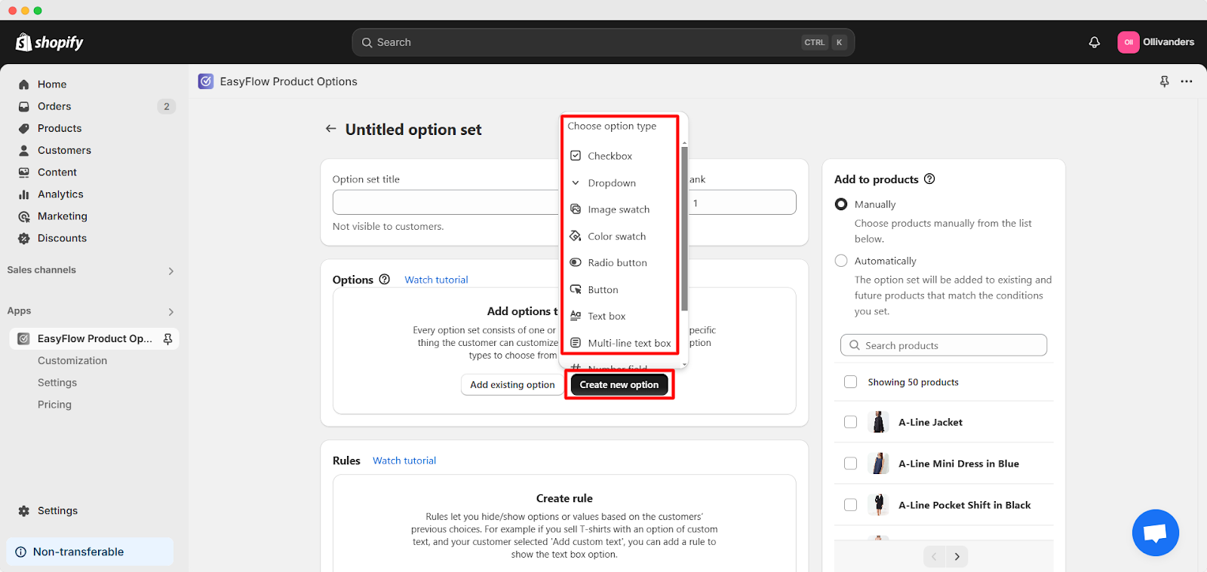Open Orders with 2 badge

[94, 106]
